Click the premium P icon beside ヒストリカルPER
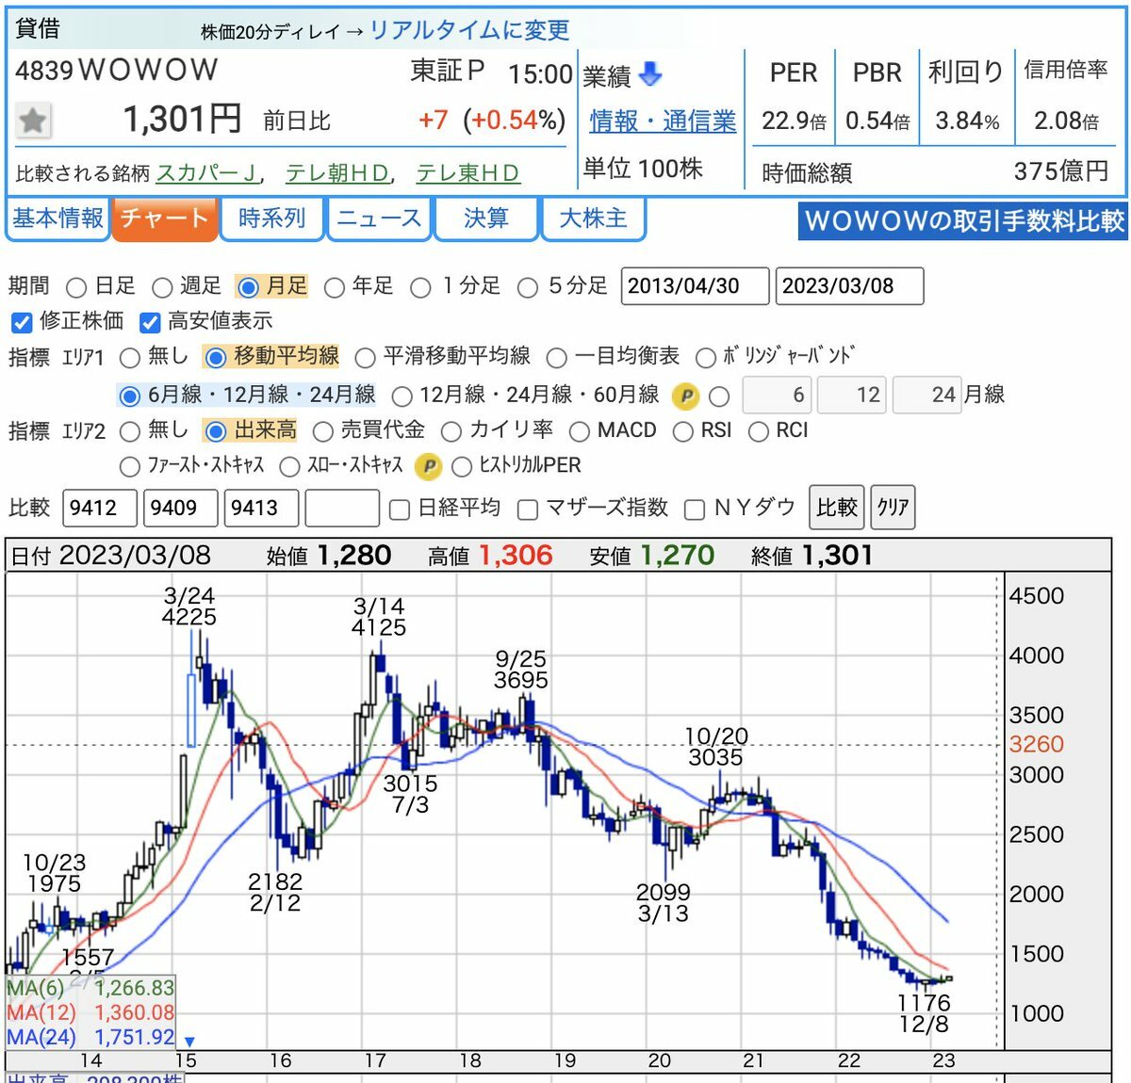The image size is (1131, 1083). click(x=428, y=466)
